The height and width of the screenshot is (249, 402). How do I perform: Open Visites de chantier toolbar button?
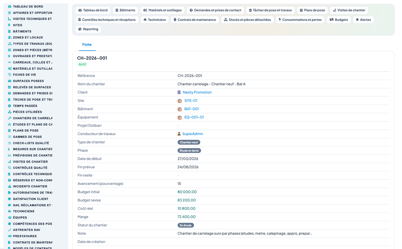pos(349,10)
